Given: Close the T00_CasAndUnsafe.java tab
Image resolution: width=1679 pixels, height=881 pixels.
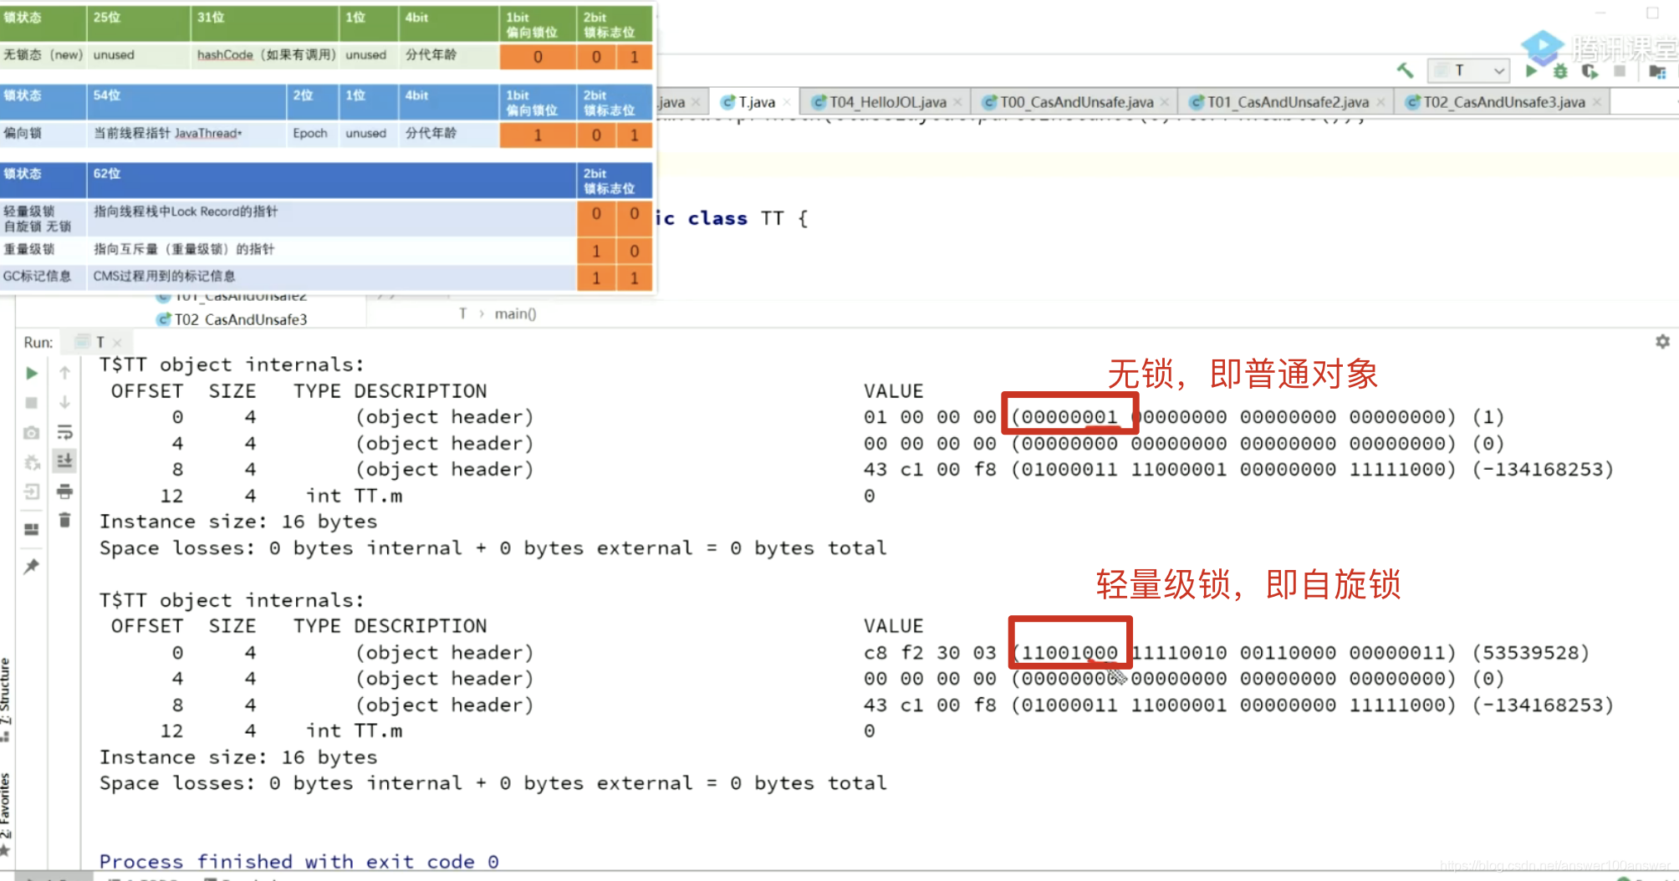Looking at the screenshot, I should tap(1164, 103).
